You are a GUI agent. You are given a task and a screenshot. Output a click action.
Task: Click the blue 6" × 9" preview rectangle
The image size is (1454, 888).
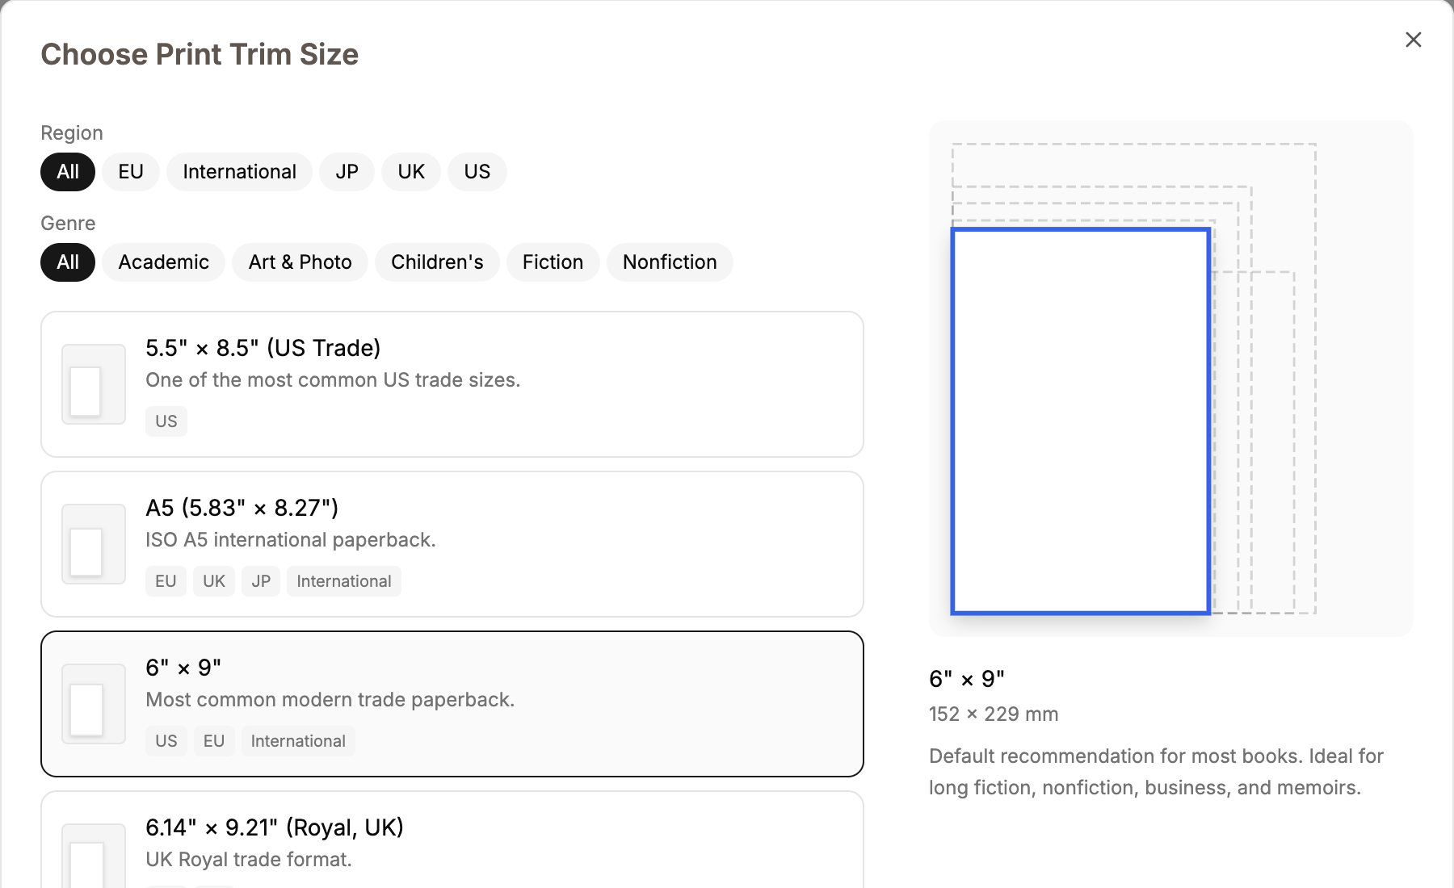[x=1081, y=421]
